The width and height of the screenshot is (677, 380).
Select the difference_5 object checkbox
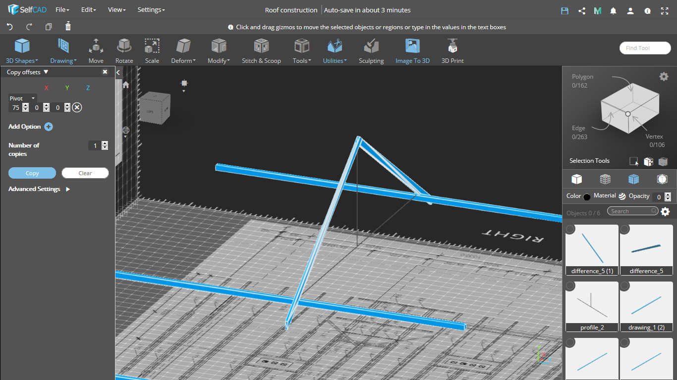pyautogui.click(x=625, y=229)
